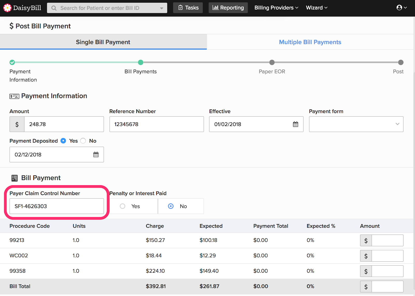Open the Tasks page

pyautogui.click(x=188, y=8)
